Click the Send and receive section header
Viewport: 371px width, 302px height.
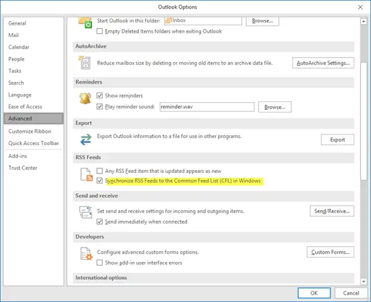(x=213, y=196)
